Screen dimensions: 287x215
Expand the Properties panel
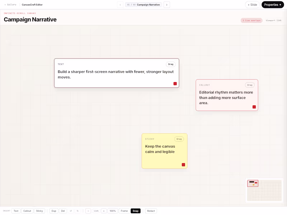tap(273, 5)
